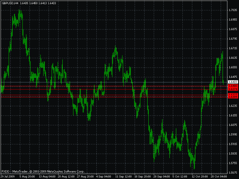Click the 28 Sep 04:00 time label
239x179 pixels.
[x=162, y=177]
